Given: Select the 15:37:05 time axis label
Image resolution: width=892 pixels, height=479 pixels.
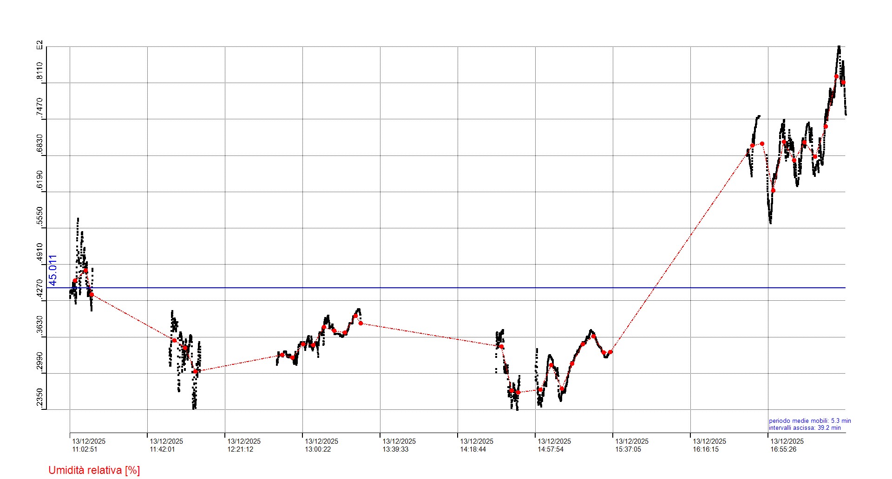Looking at the screenshot, I should point(628,449).
